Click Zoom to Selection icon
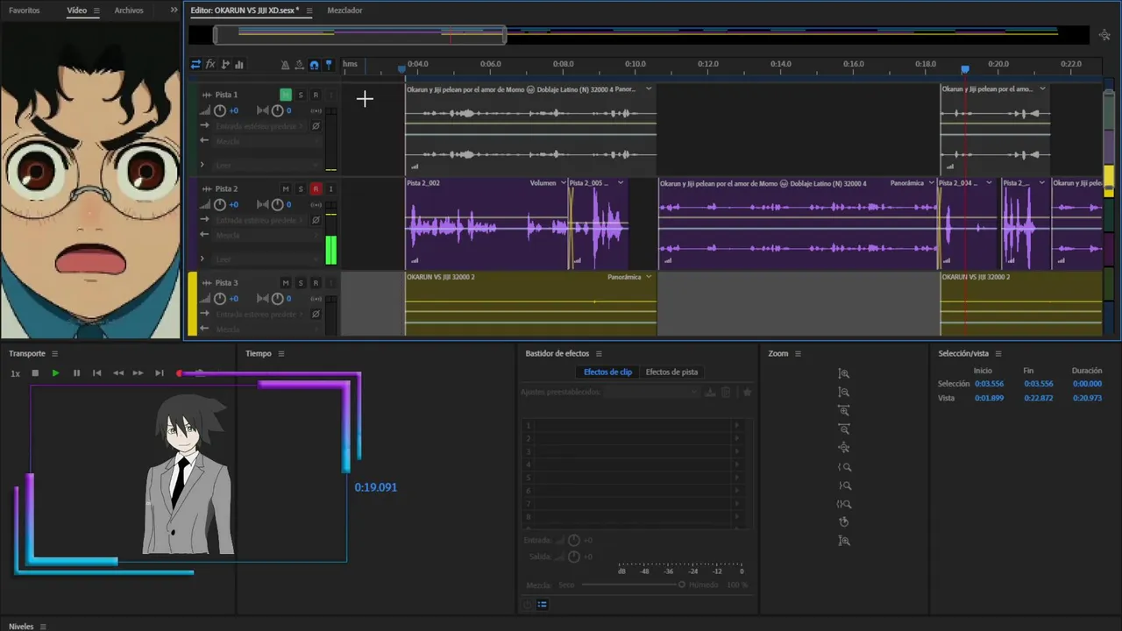 (844, 504)
